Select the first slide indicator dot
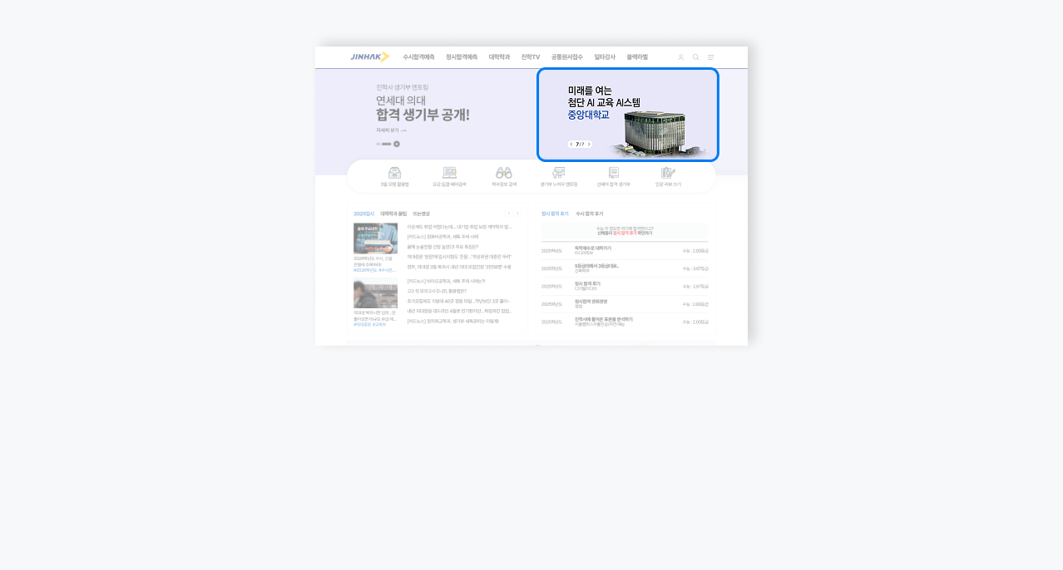Image resolution: width=1063 pixels, height=570 pixels. [x=378, y=144]
